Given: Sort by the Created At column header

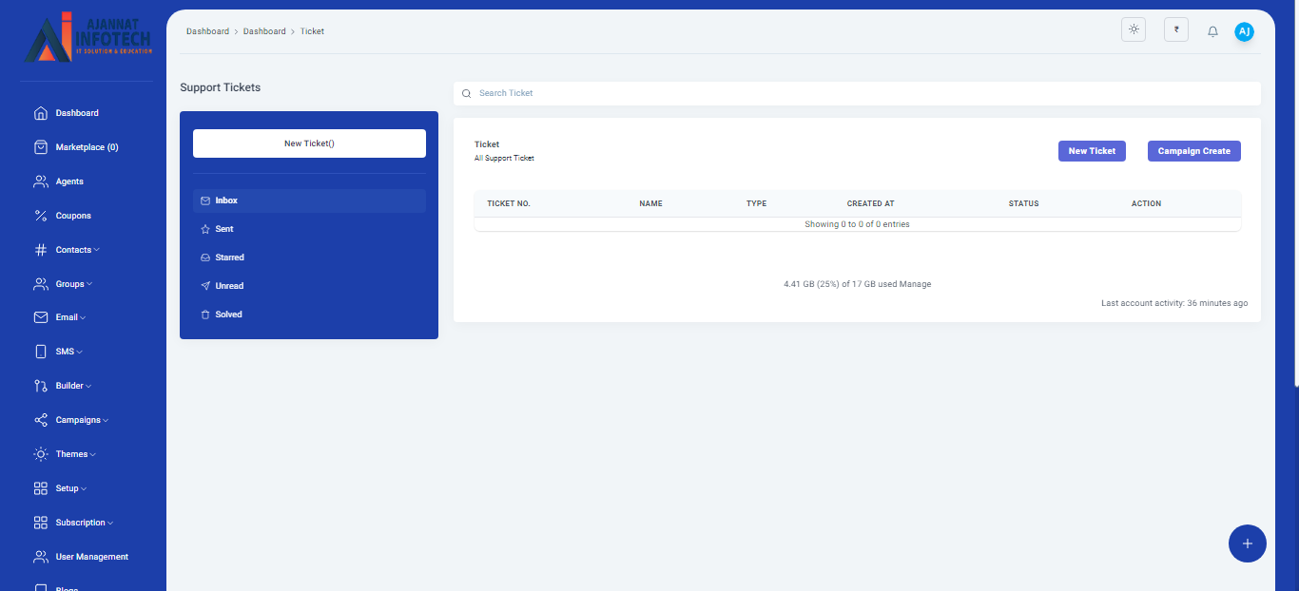Looking at the screenshot, I should (x=870, y=203).
